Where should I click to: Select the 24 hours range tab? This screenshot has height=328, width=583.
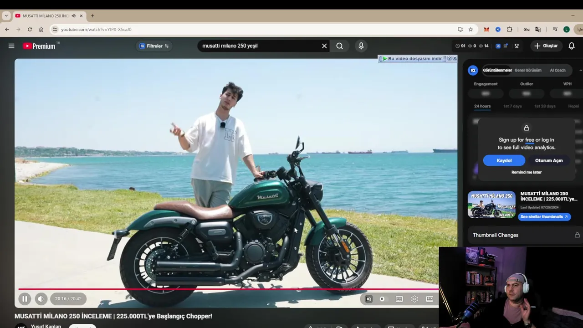tap(482, 106)
